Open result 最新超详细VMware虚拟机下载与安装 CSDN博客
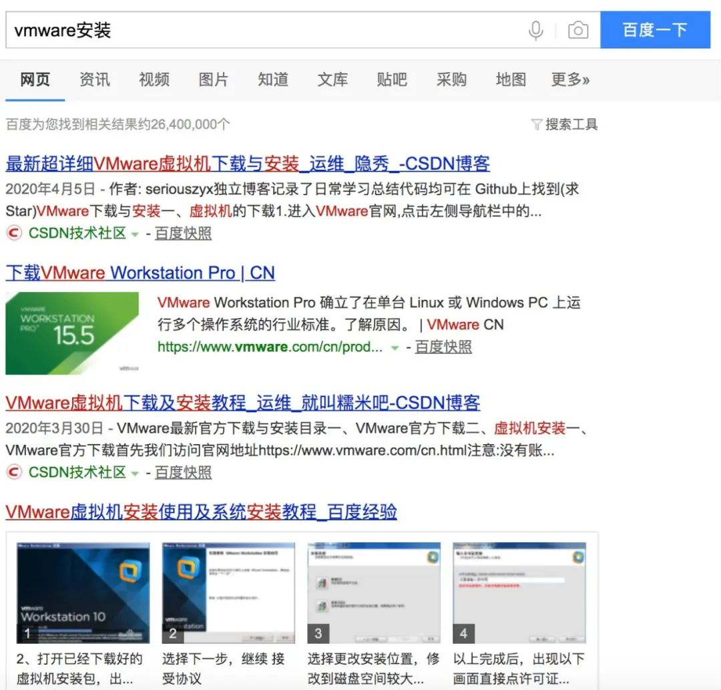The height and width of the screenshot is (690, 721). coord(248,164)
